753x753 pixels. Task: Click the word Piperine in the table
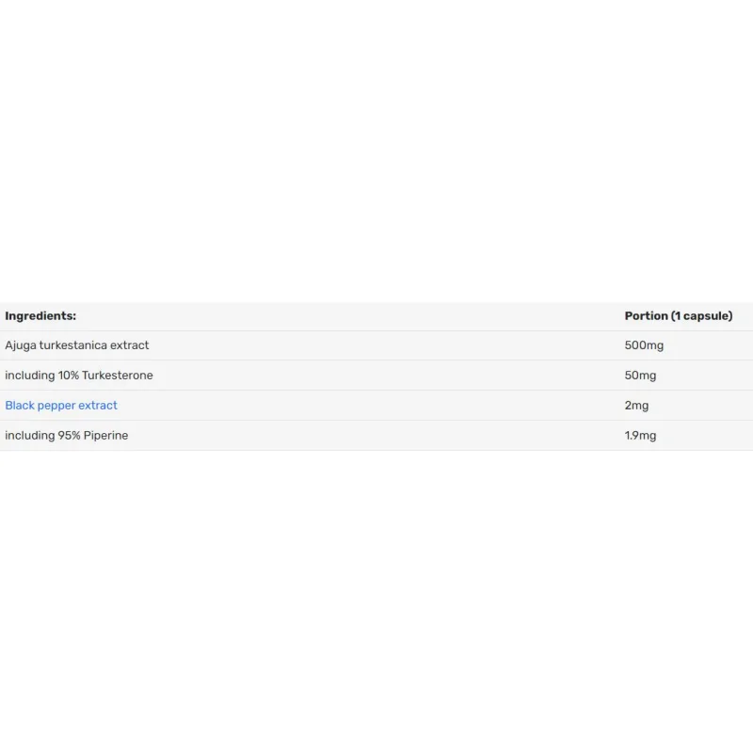coord(105,436)
